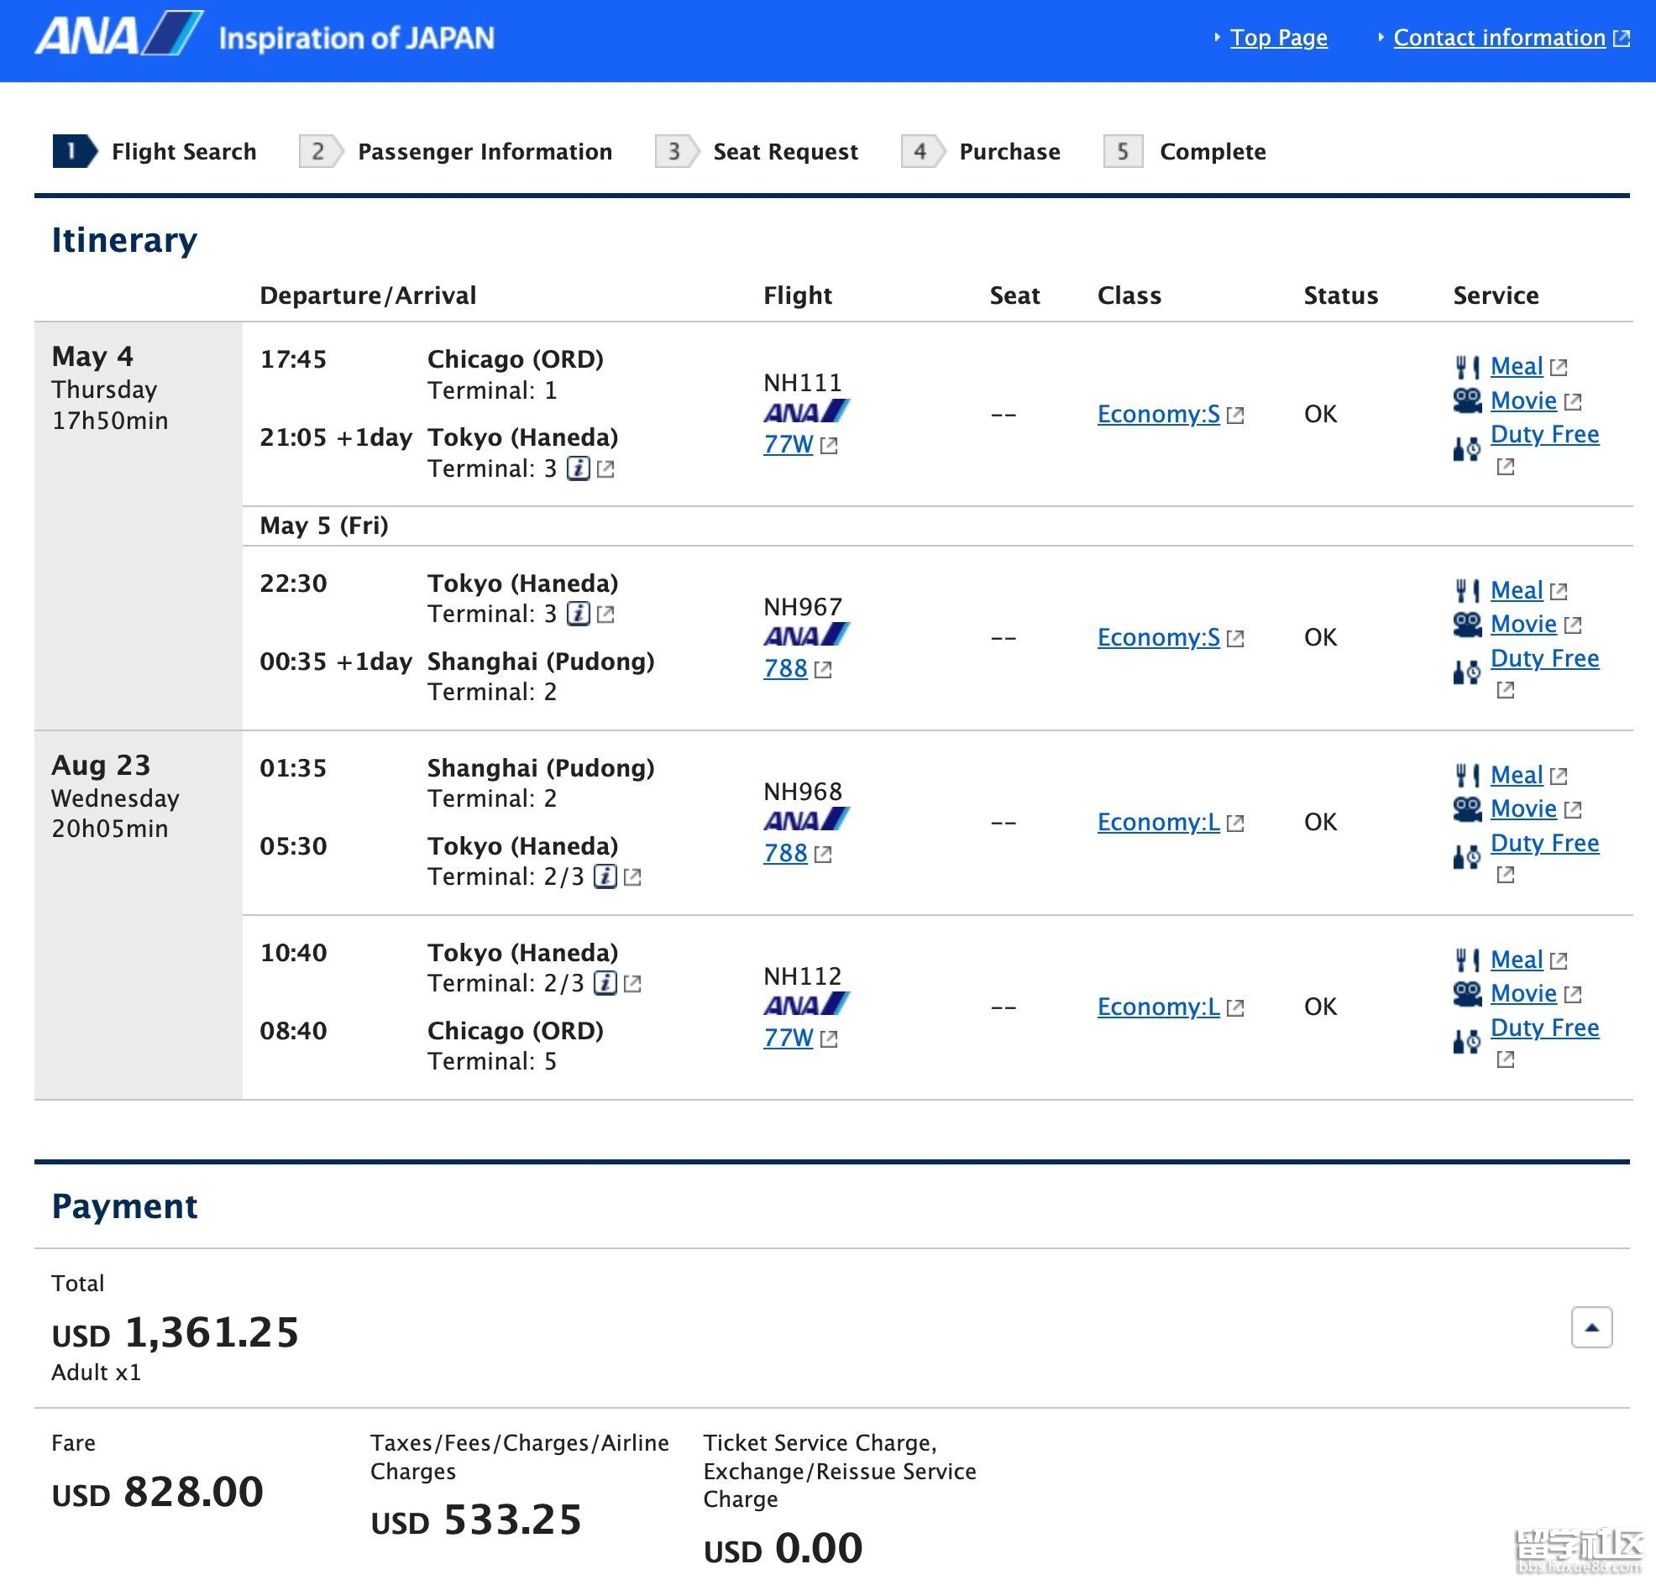Click the ANA airline logo under NH111

pos(806,412)
